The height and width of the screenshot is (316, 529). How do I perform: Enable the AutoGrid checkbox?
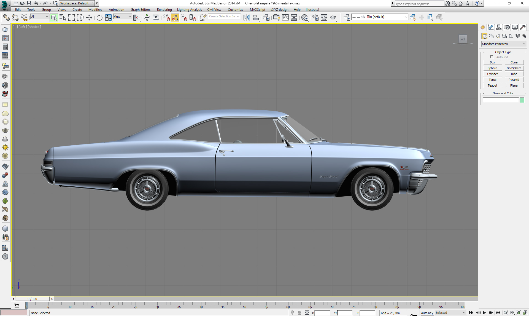492,57
